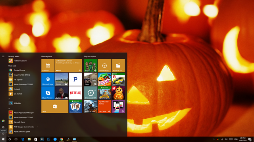Expand the hamburger menu in Start
254x142 pixels.
pyautogui.click(x=3, y=56)
